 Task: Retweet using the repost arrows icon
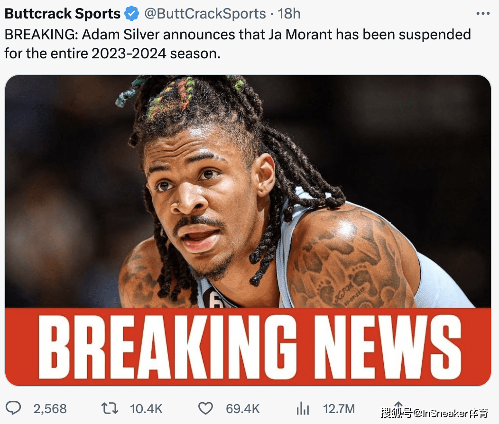[110, 408]
